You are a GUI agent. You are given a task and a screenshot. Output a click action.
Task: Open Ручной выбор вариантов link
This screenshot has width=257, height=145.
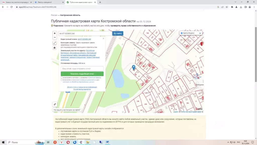coord(82,89)
